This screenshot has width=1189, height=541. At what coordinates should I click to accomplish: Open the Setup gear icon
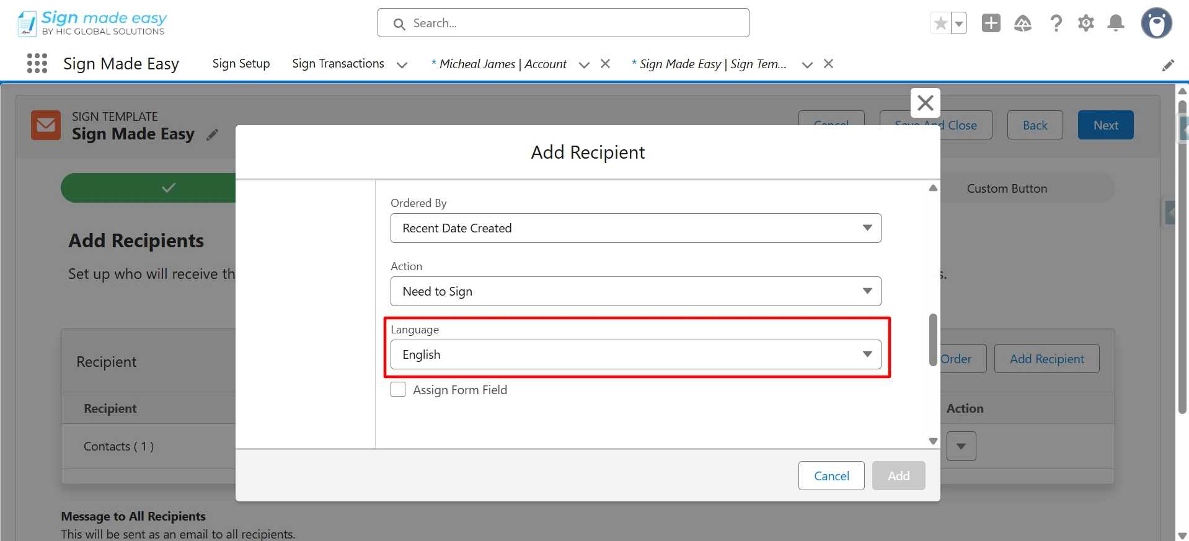click(1085, 23)
